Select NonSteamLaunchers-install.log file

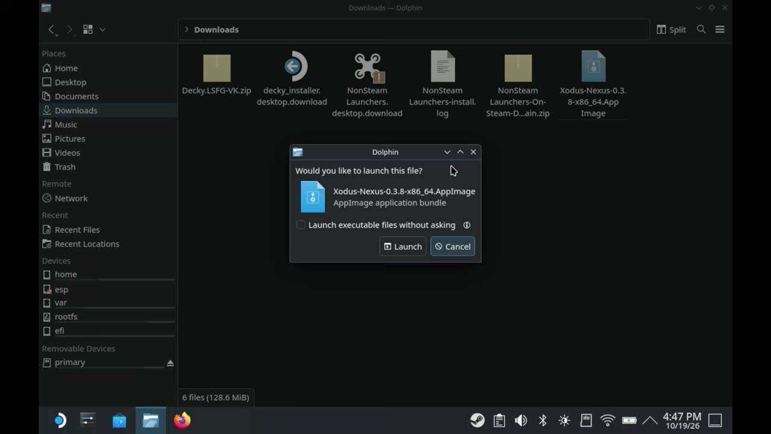click(443, 84)
